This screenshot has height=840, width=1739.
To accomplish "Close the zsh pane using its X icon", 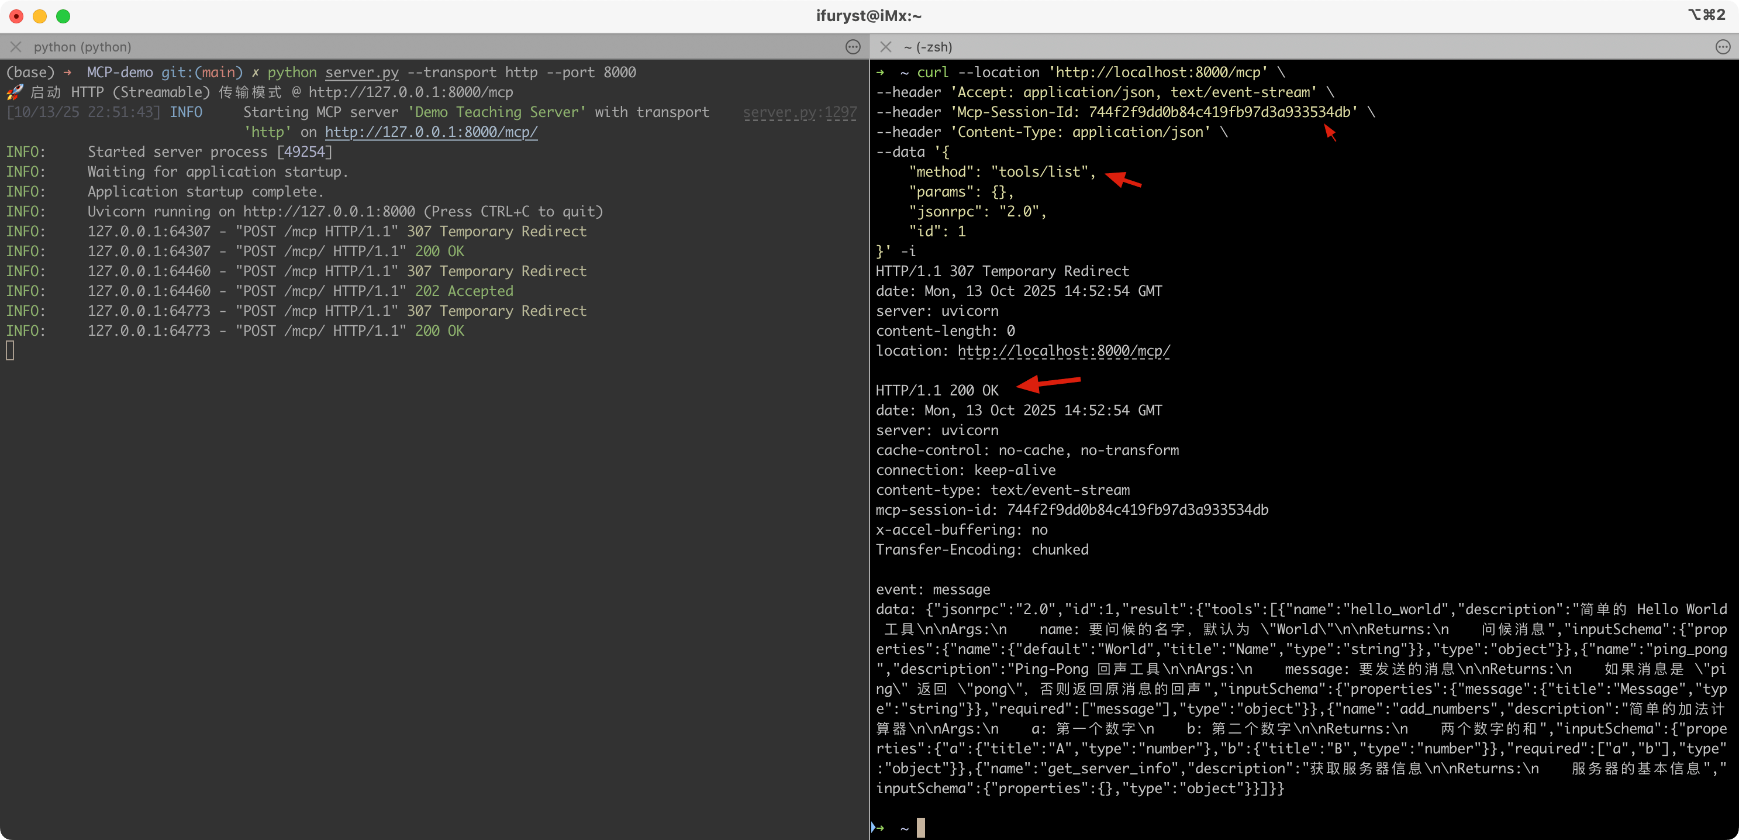I will 886,47.
